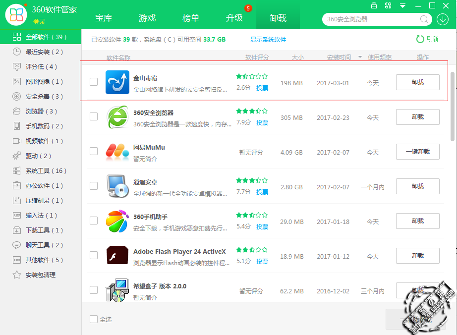Enable the 全选 select-all checkbox
This screenshot has height=335, width=457.
pos(94,319)
